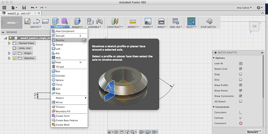Click the Save disk icon
Image resolution: width=268 pixels, height=134 pixels.
click(24, 8)
